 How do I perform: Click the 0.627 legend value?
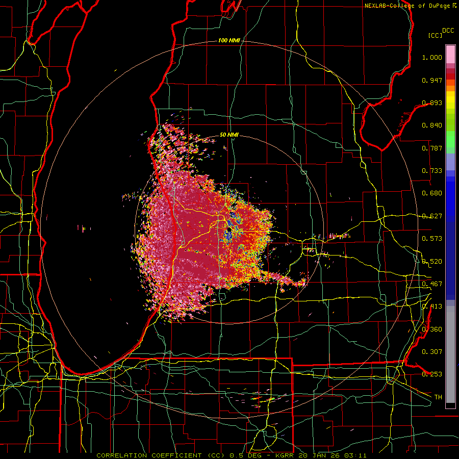tap(432, 216)
